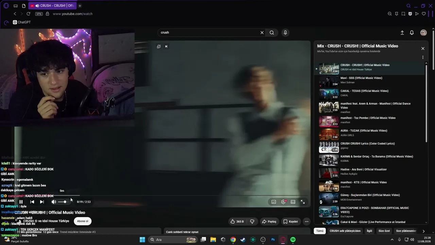Select the Son yüklenenler filter chip
The width and height of the screenshot is (435, 245).
point(406,231)
